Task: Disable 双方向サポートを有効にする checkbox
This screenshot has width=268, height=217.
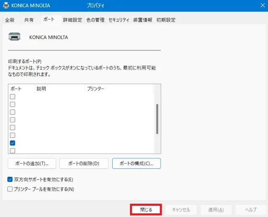Action: point(10,180)
